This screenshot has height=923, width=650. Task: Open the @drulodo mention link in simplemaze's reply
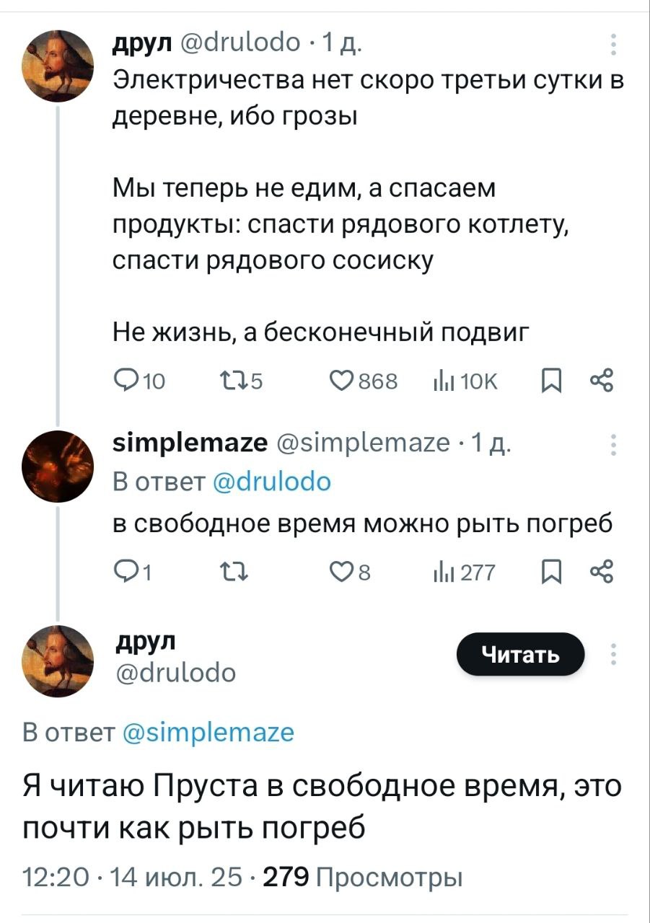pos(273,481)
